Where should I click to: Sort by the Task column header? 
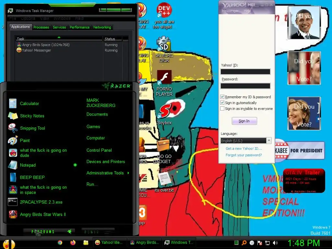point(59,39)
